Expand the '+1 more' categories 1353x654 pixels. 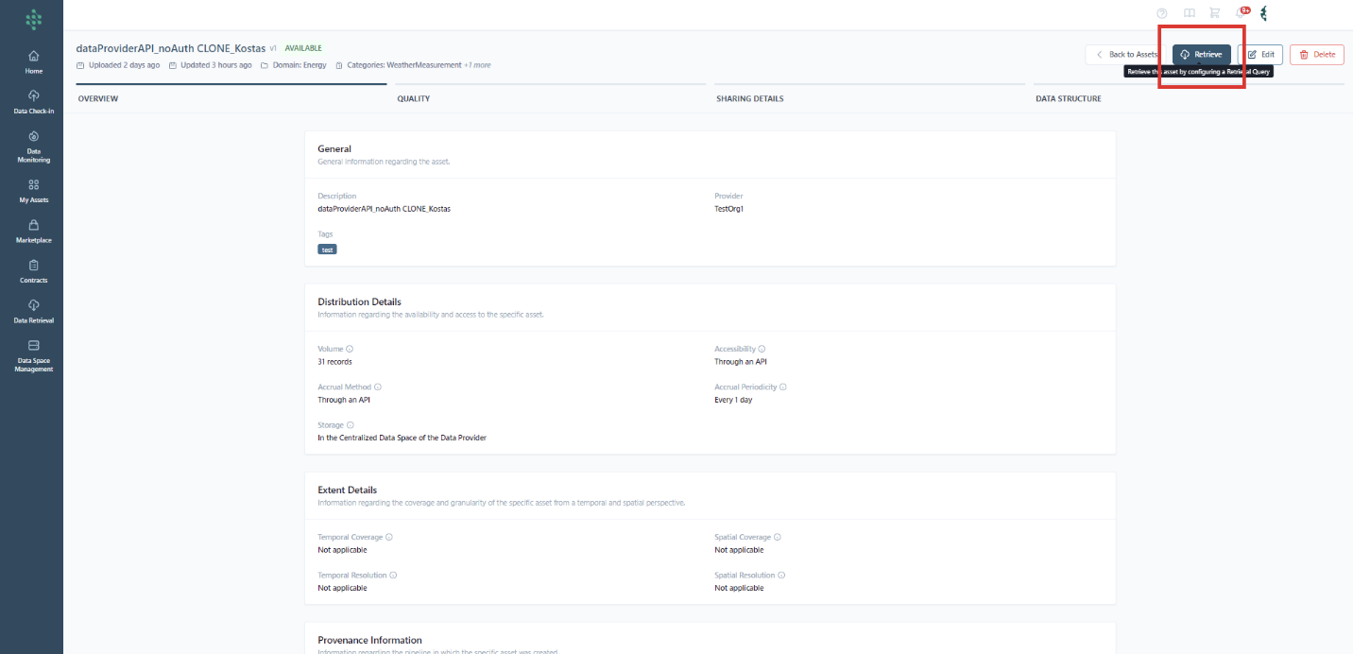coord(477,65)
